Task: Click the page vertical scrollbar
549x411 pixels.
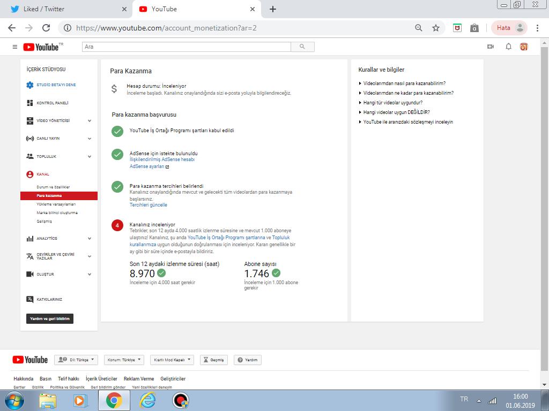Action: [x=545, y=210]
